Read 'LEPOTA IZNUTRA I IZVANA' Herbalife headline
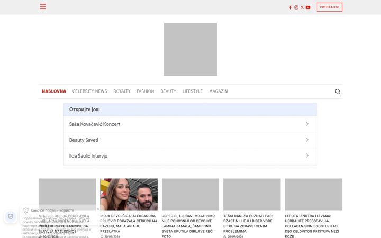The height and width of the screenshot is (238, 381). tap(312, 226)
